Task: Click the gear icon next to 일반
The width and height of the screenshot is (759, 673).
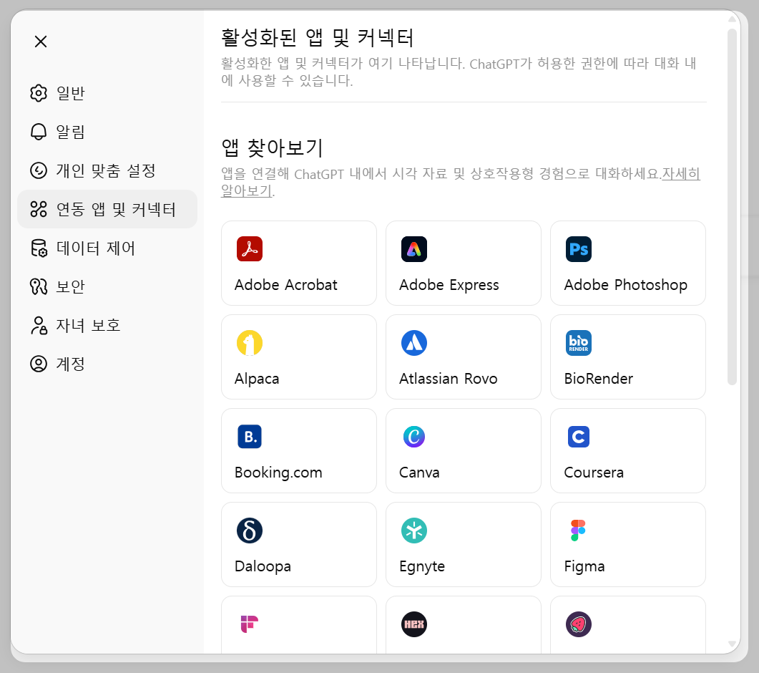Action: click(39, 93)
